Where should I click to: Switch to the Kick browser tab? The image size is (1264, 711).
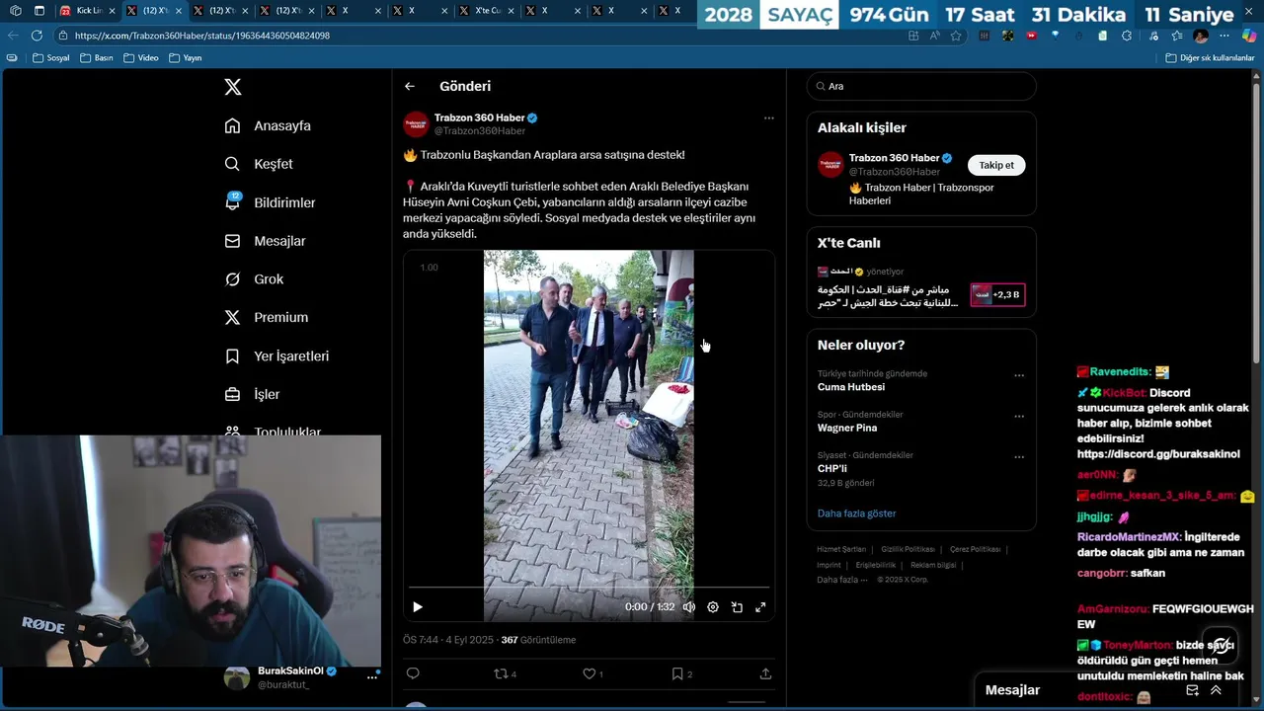pyautogui.click(x=88, y=10)
